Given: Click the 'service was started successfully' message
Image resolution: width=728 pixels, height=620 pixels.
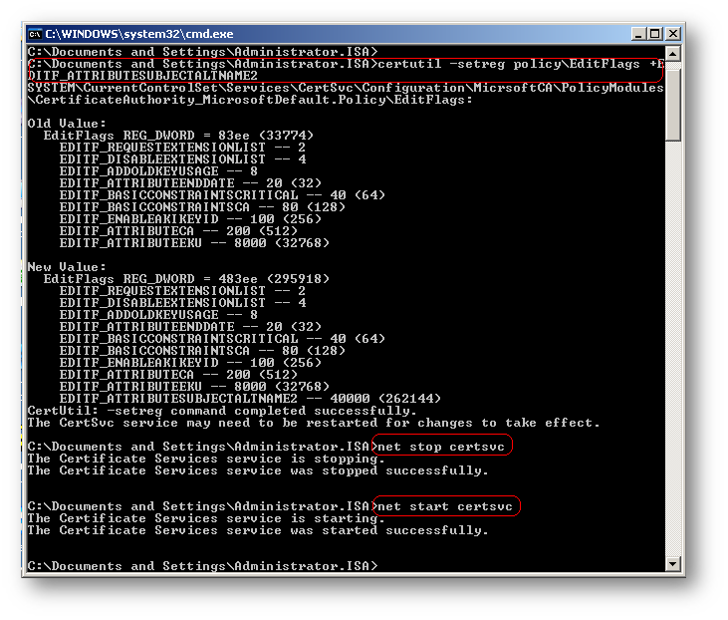Looking at the screenshot, I should click(x=257, y=530).
